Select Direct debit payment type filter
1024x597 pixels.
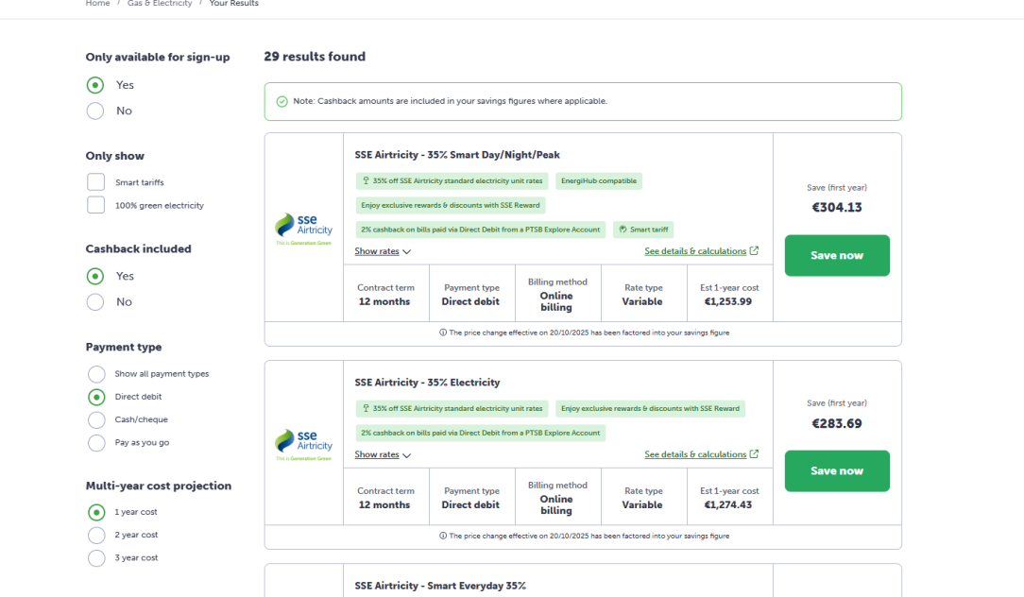click(96, 397)
